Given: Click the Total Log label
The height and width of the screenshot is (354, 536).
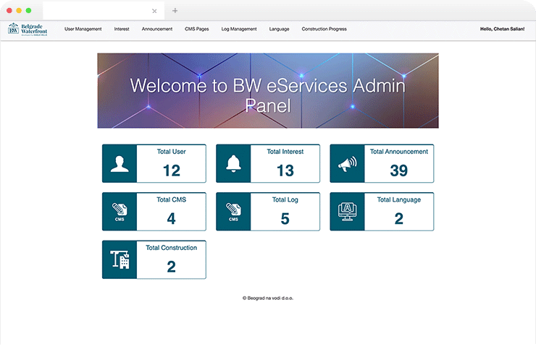Looking at the screenshot, I should [285, 199].
